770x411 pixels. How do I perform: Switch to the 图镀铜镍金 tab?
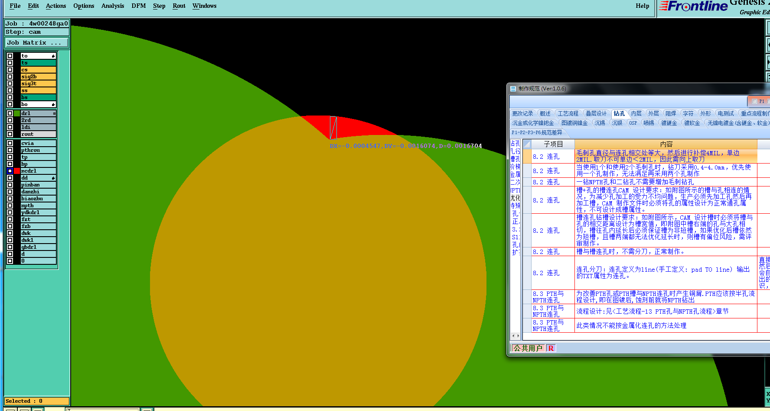point(574,123)
